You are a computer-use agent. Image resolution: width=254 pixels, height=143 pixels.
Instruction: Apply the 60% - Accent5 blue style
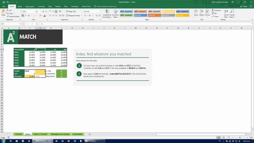pyautogui.click(x=183, y=12)
